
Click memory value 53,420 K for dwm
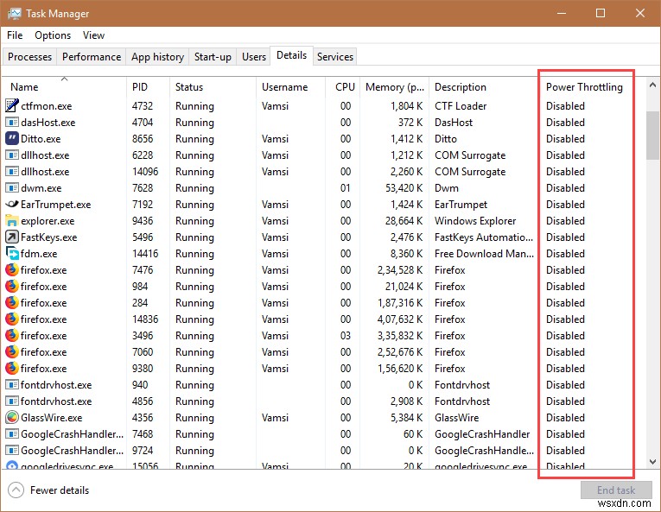404,187
